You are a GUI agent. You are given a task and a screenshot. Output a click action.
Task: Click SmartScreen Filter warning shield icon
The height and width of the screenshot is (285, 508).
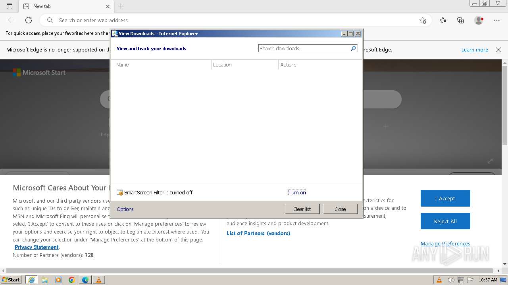[x=120, y=193]
